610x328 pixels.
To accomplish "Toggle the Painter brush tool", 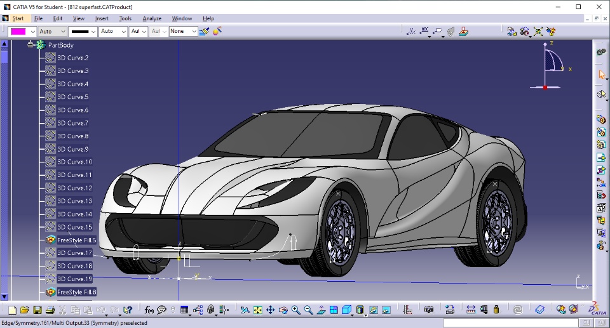I will [x=204, y=31].
